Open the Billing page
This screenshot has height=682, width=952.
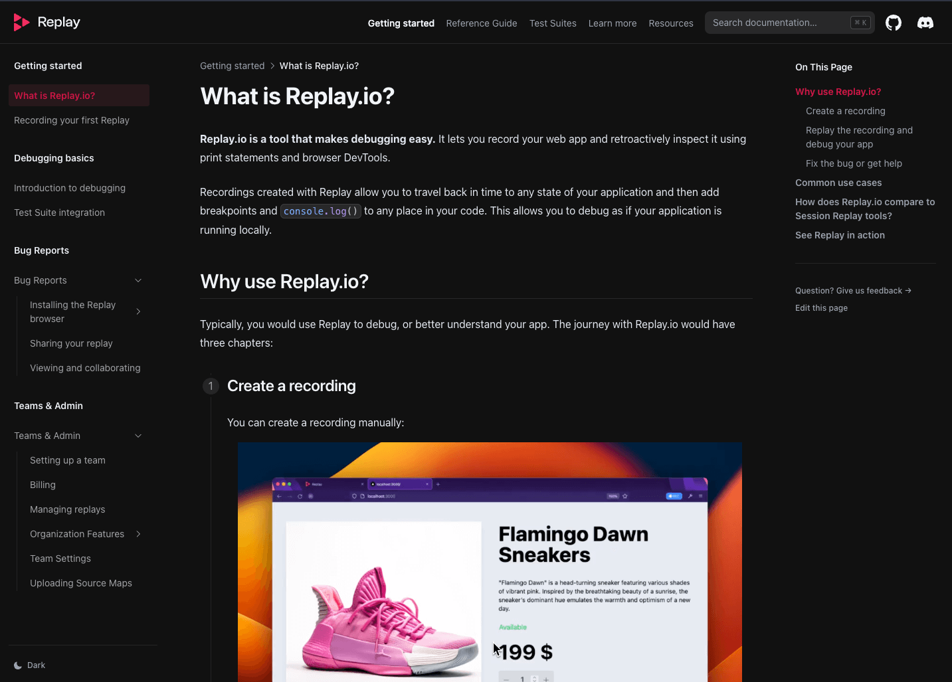pyautogui.click(x=43, y=485)
